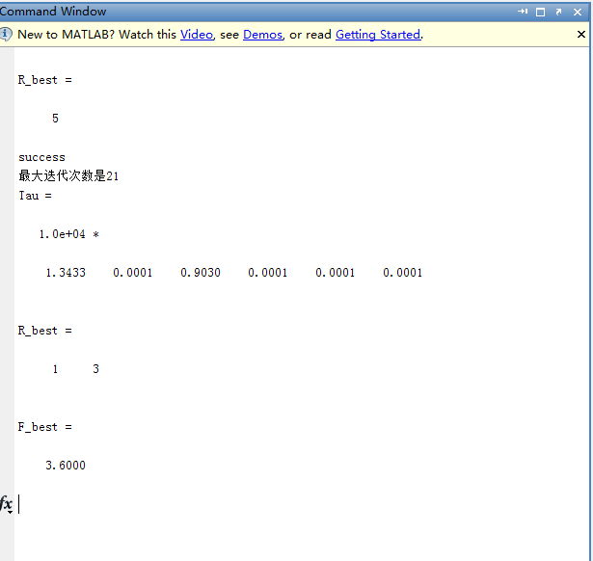Open the Demos link

point(263,35)
